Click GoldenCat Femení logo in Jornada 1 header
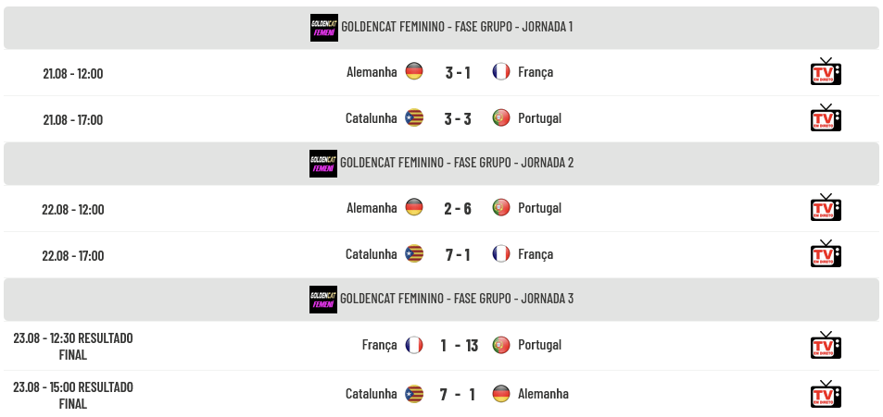 click(323, 28)
